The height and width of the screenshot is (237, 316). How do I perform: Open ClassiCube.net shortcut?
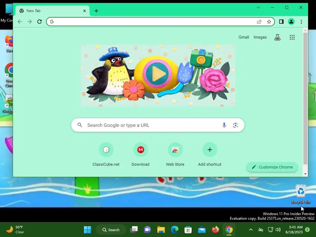coord(106,155)
